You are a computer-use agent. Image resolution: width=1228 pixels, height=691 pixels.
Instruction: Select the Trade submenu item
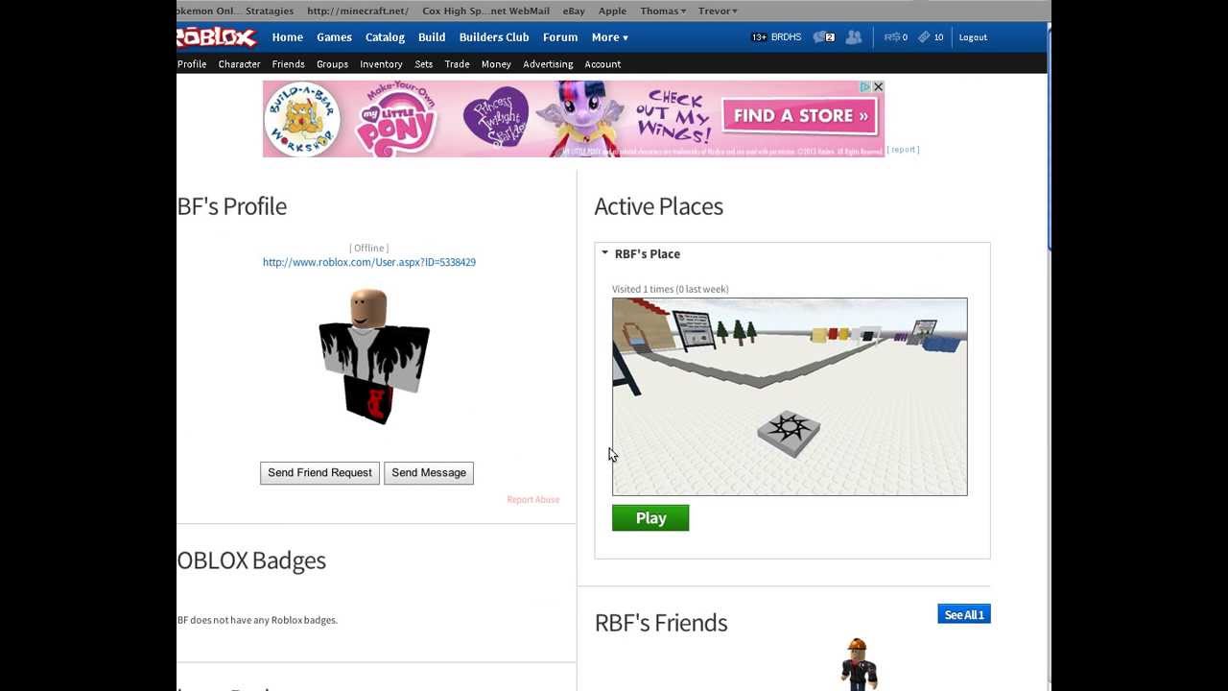(x=457, y=64)
